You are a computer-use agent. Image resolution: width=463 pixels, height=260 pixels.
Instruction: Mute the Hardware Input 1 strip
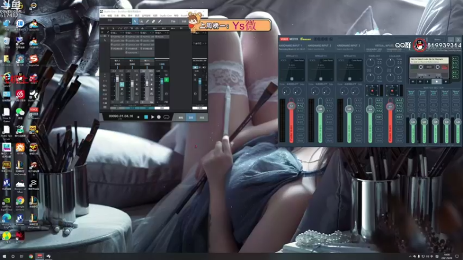300,140
